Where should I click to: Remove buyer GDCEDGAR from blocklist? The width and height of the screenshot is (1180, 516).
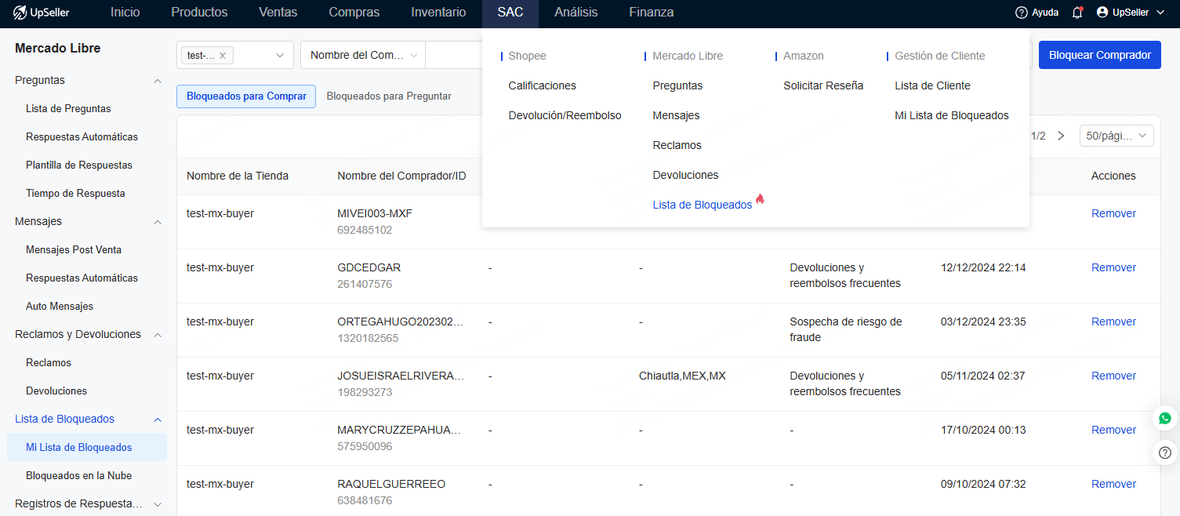point(1113,267)
